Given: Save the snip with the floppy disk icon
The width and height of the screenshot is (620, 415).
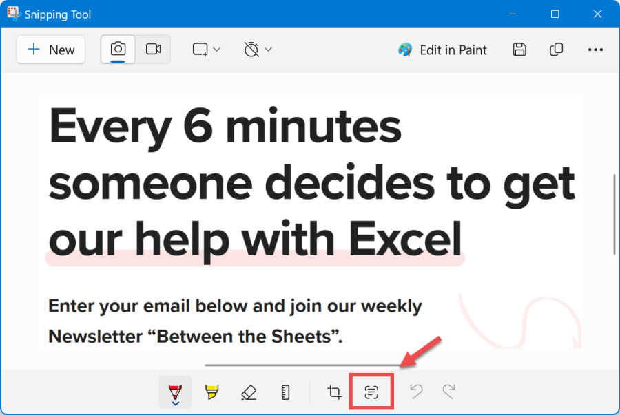Looking at the screenshot, I should 520,50.
